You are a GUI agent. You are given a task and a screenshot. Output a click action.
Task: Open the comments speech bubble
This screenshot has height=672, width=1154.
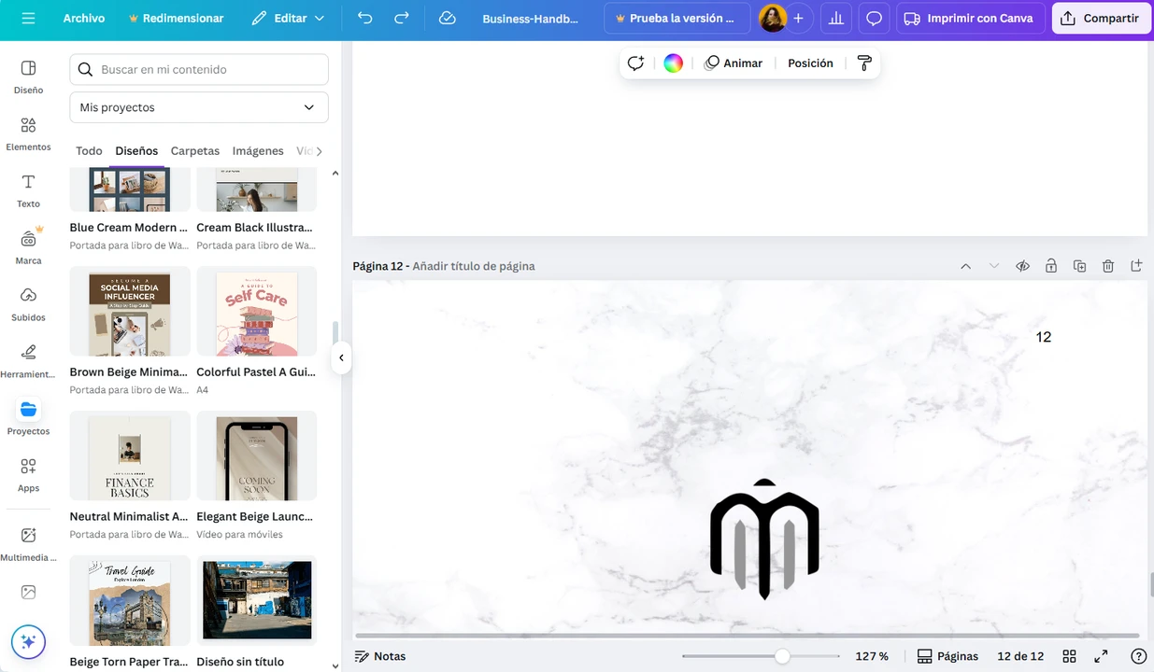click(874, 19)
